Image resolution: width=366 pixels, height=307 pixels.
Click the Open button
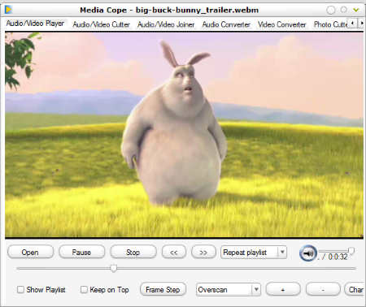click(x=30, y=252)
